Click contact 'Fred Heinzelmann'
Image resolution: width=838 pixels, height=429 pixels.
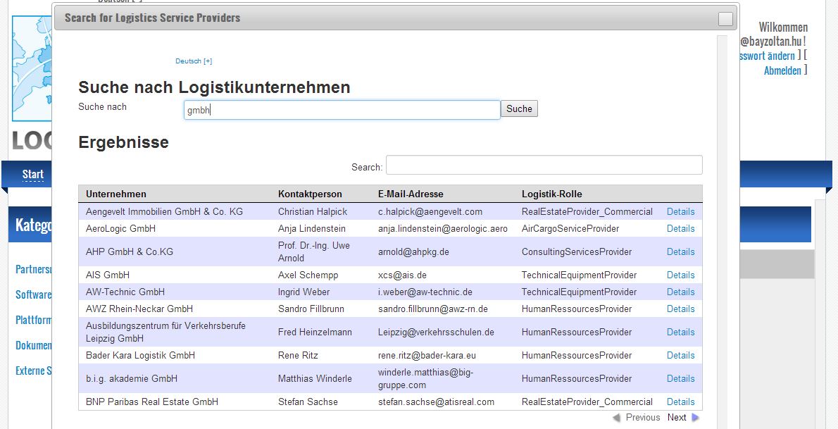point(315,332)
